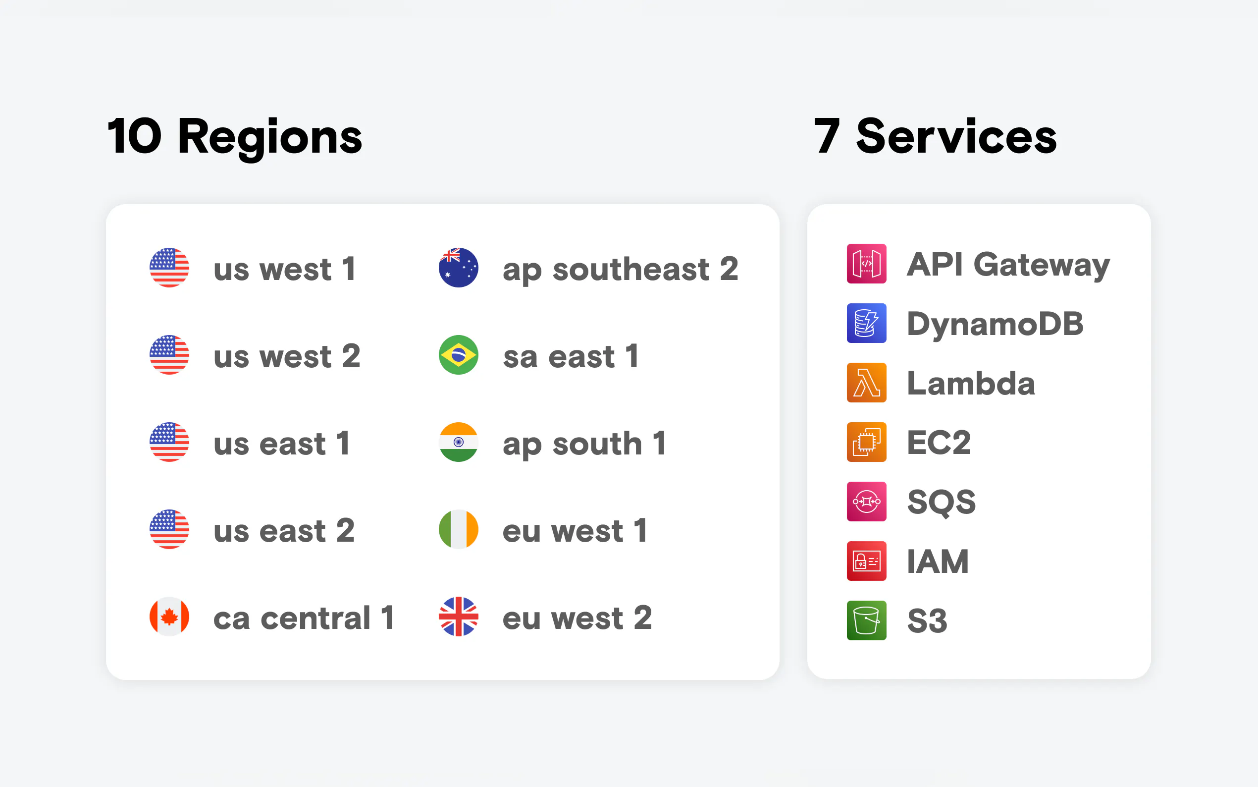1258x787 pixels.
Task: Click the flag beside us west 1
Action: click(x=169, y=268)
